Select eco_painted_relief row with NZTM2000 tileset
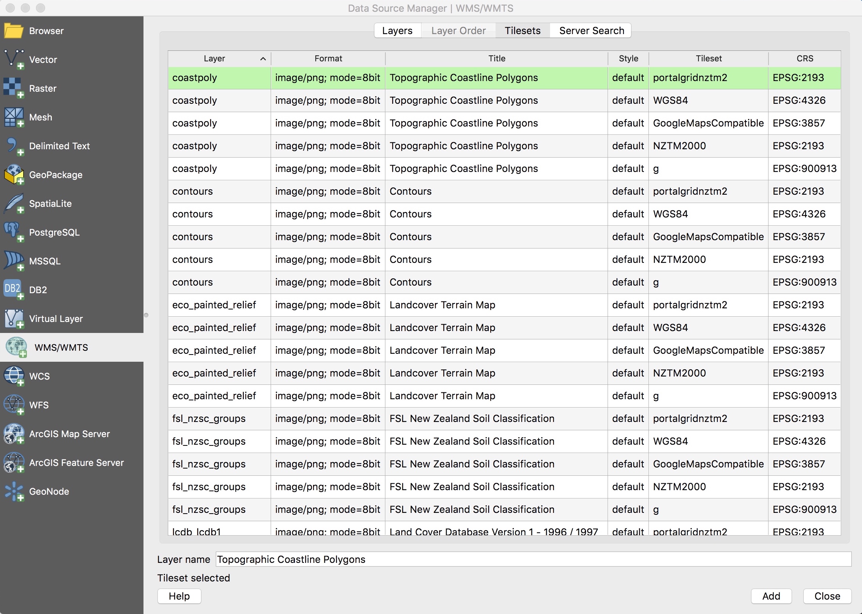This screenshot has width=862, height=614. click(504, 373)
